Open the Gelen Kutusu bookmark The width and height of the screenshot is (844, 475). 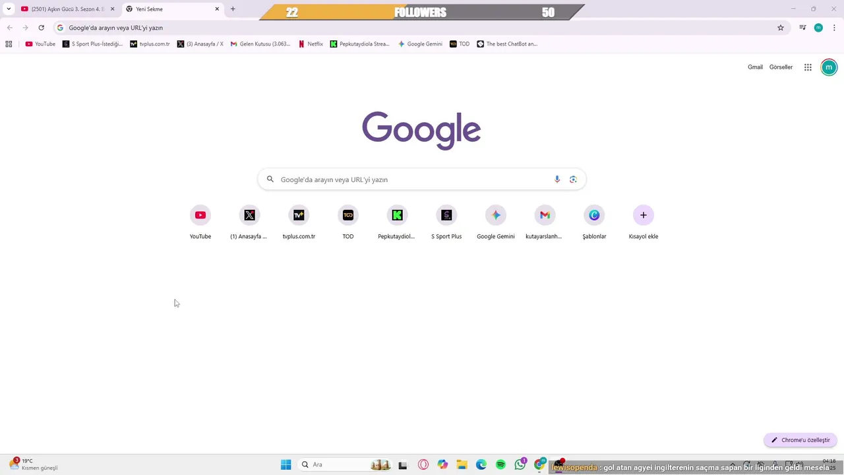pos(260,44)
